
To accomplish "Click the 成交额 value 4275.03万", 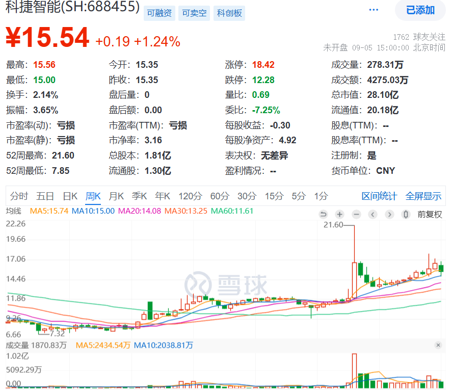I will (x=388, y=80).
